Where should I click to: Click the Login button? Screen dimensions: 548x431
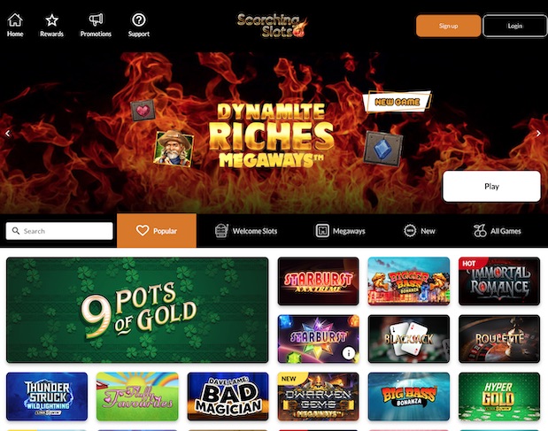tap(514, 26)
